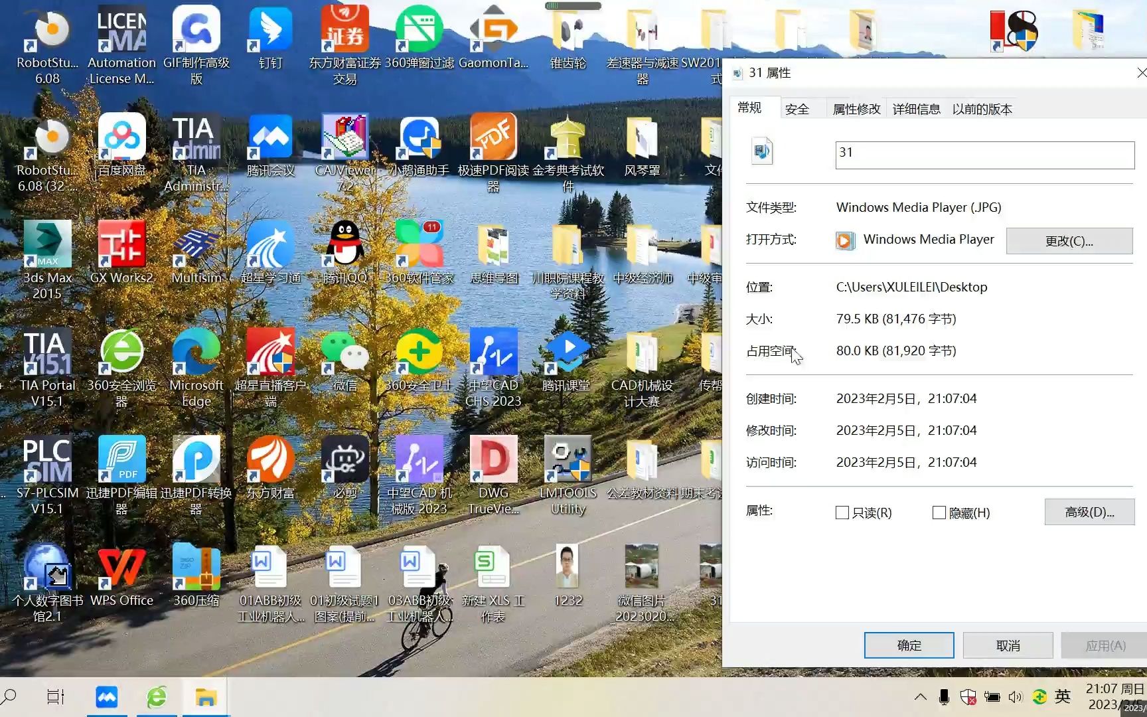Switch to 腾讯会议 in taskbar
This screenshot has width=1147, height=717.
click(106, 696)
